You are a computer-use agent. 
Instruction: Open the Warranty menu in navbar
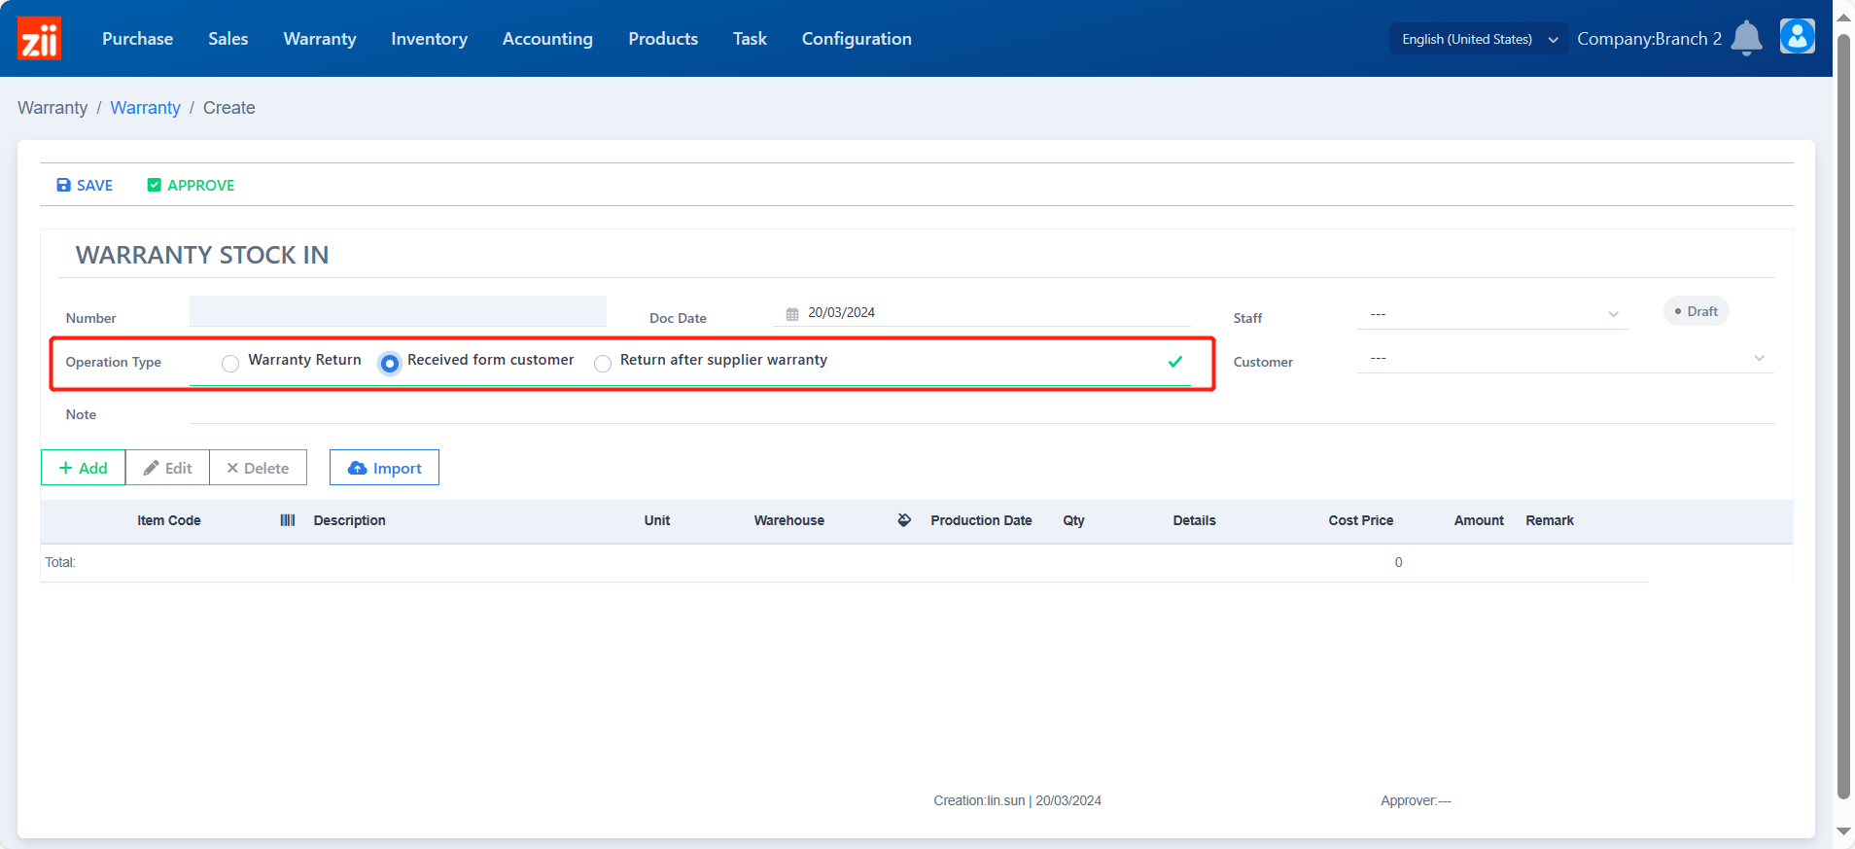click(x=320, y=39)
